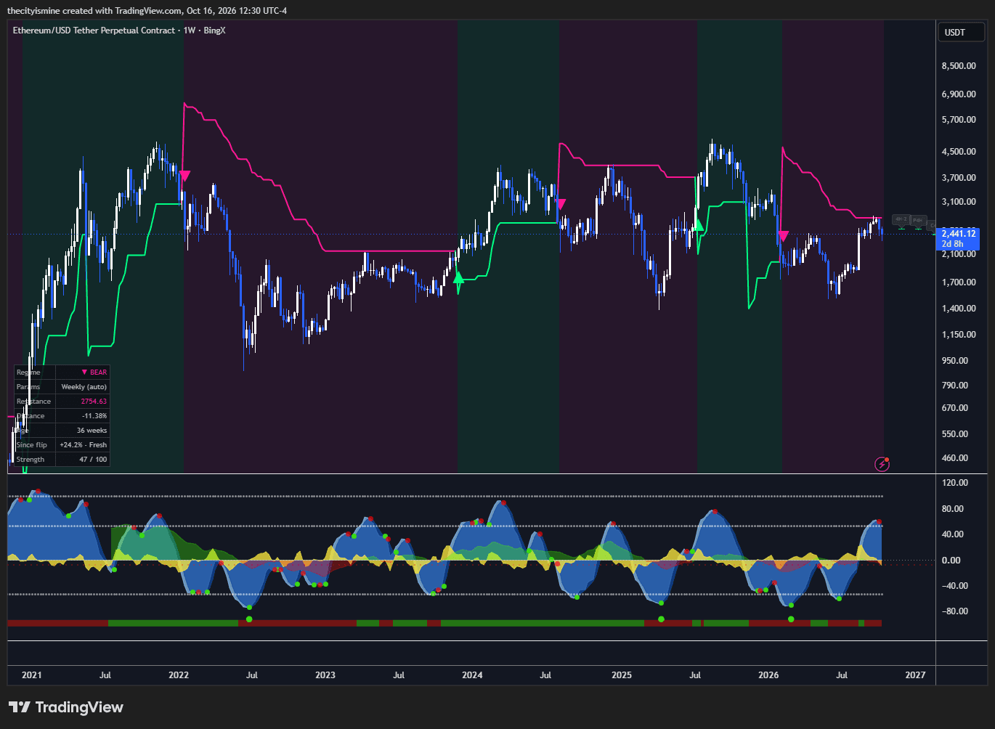Click the 8,500.00 price axis label
995x729 pixels.
[x=958, y=66]
